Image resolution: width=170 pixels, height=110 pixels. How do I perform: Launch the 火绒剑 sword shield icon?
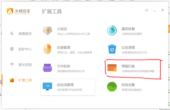[47, 31]
